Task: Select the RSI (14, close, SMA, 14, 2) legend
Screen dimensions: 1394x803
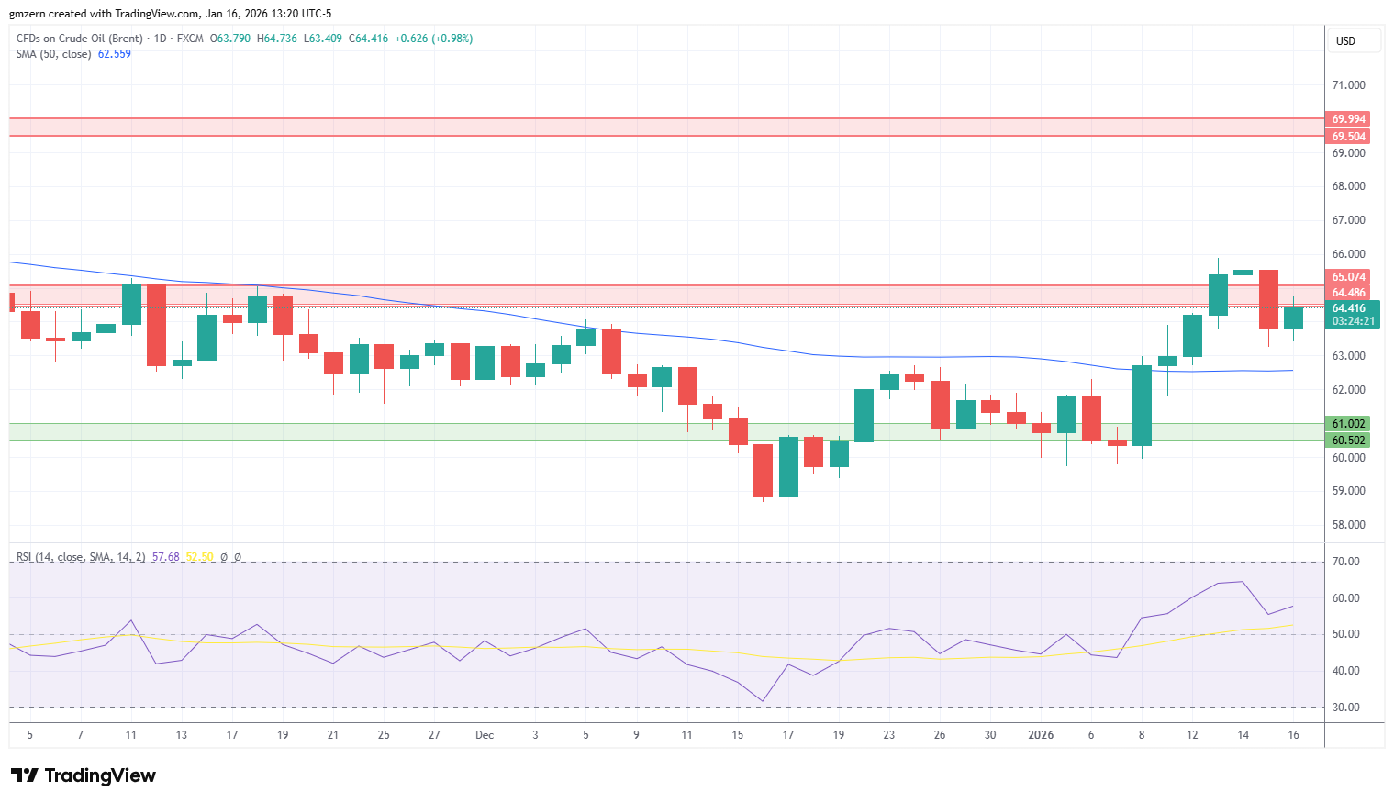Action: tap(81, 557)
